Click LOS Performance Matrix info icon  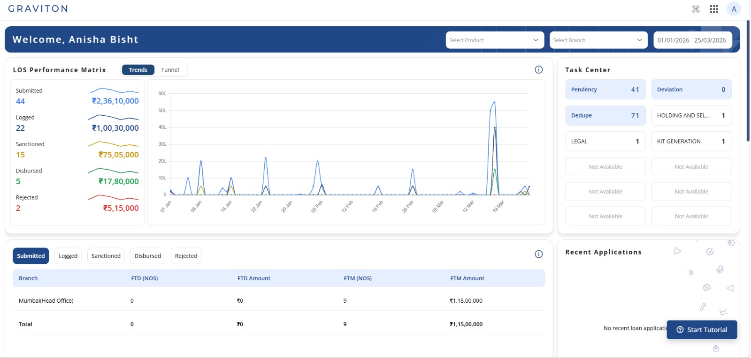(x=538, y=70)
